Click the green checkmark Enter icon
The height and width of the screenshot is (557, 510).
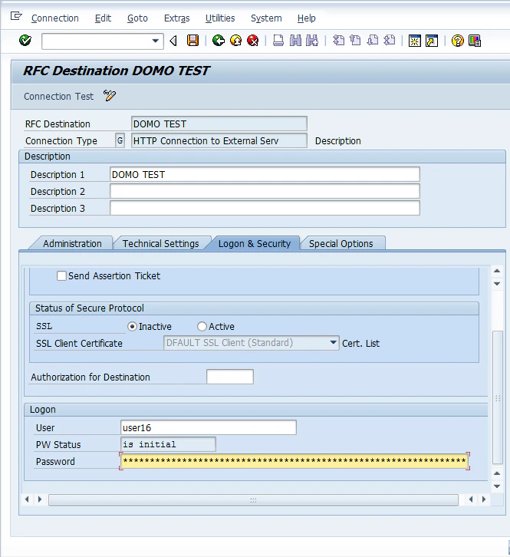(x=25, y=41)
